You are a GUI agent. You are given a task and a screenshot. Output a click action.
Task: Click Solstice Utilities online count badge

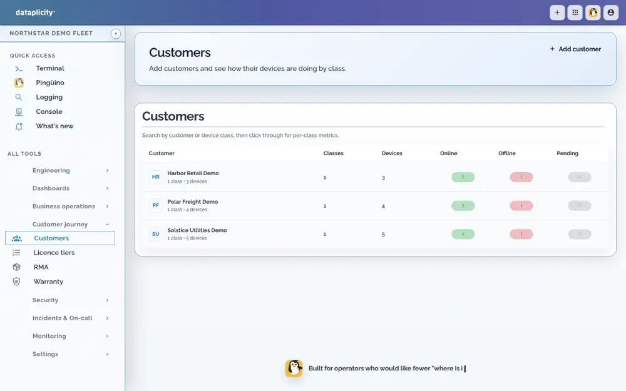coord(463,234)
